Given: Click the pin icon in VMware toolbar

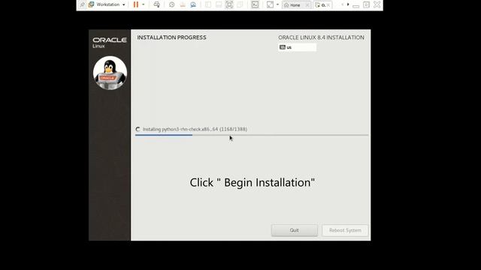Looking at the screenshot, I should pyautogui.click(x=82, y=4).
